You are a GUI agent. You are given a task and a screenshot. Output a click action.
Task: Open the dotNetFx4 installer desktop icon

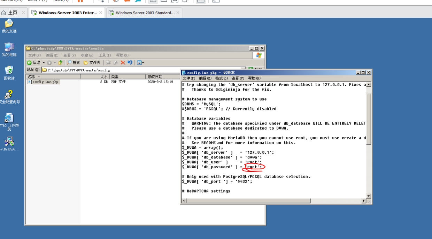tap(9, 144)
